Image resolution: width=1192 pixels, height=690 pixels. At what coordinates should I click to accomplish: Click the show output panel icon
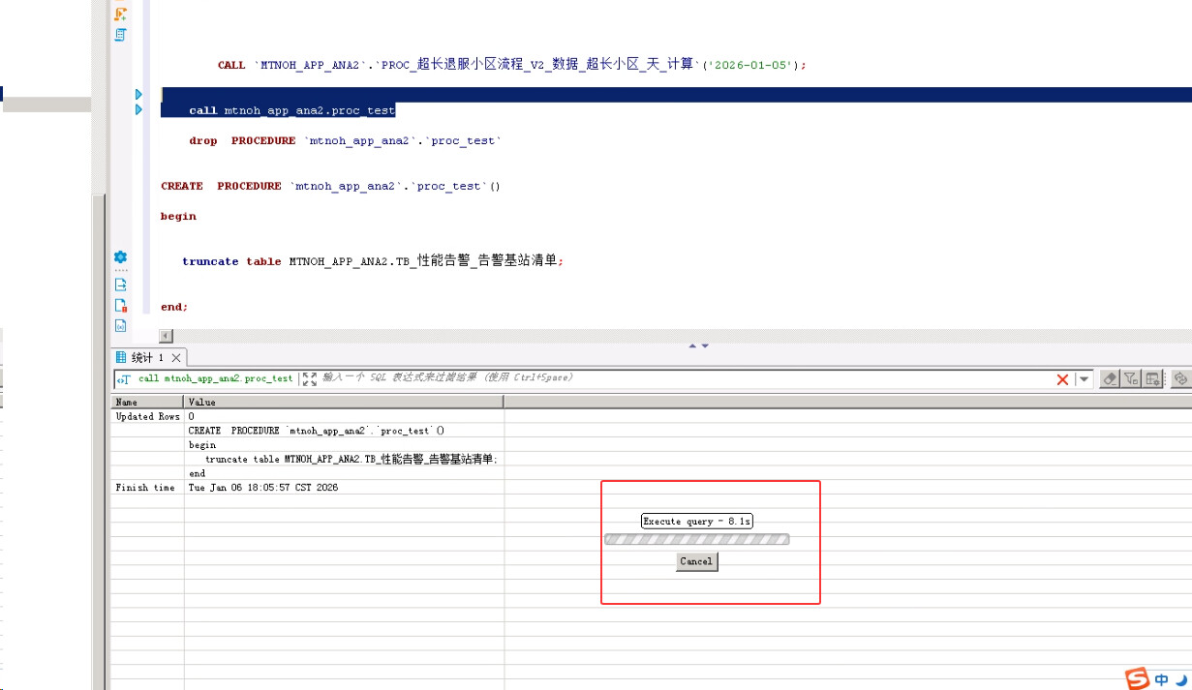click(x=120, y=285)
